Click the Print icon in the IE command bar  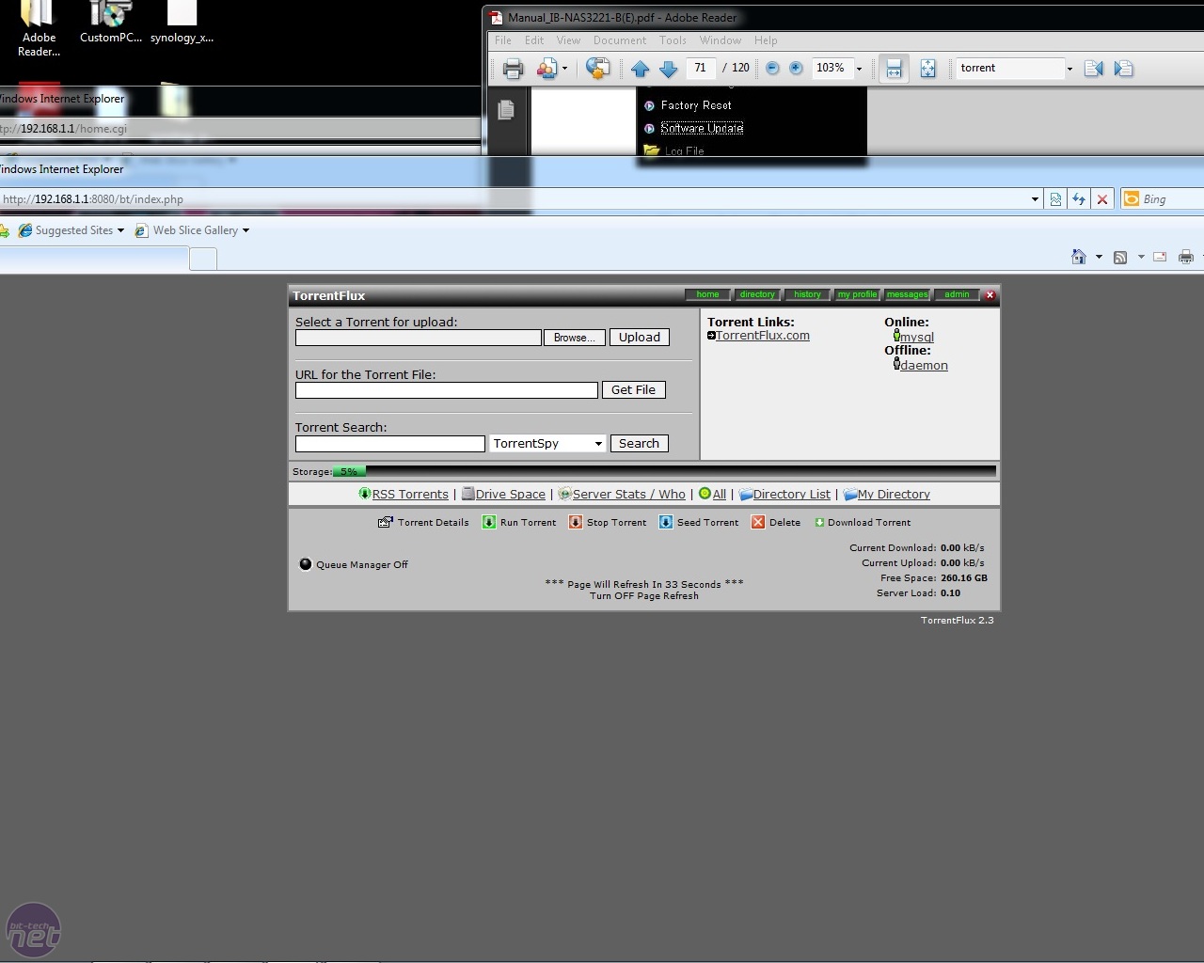click(x=1186, y=257)
